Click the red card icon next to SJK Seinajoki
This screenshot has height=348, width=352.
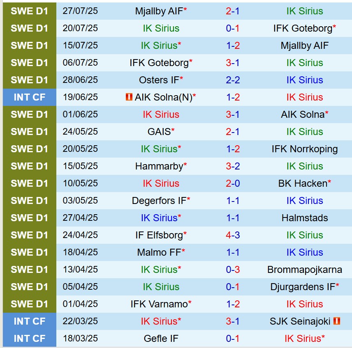(337, 321)
